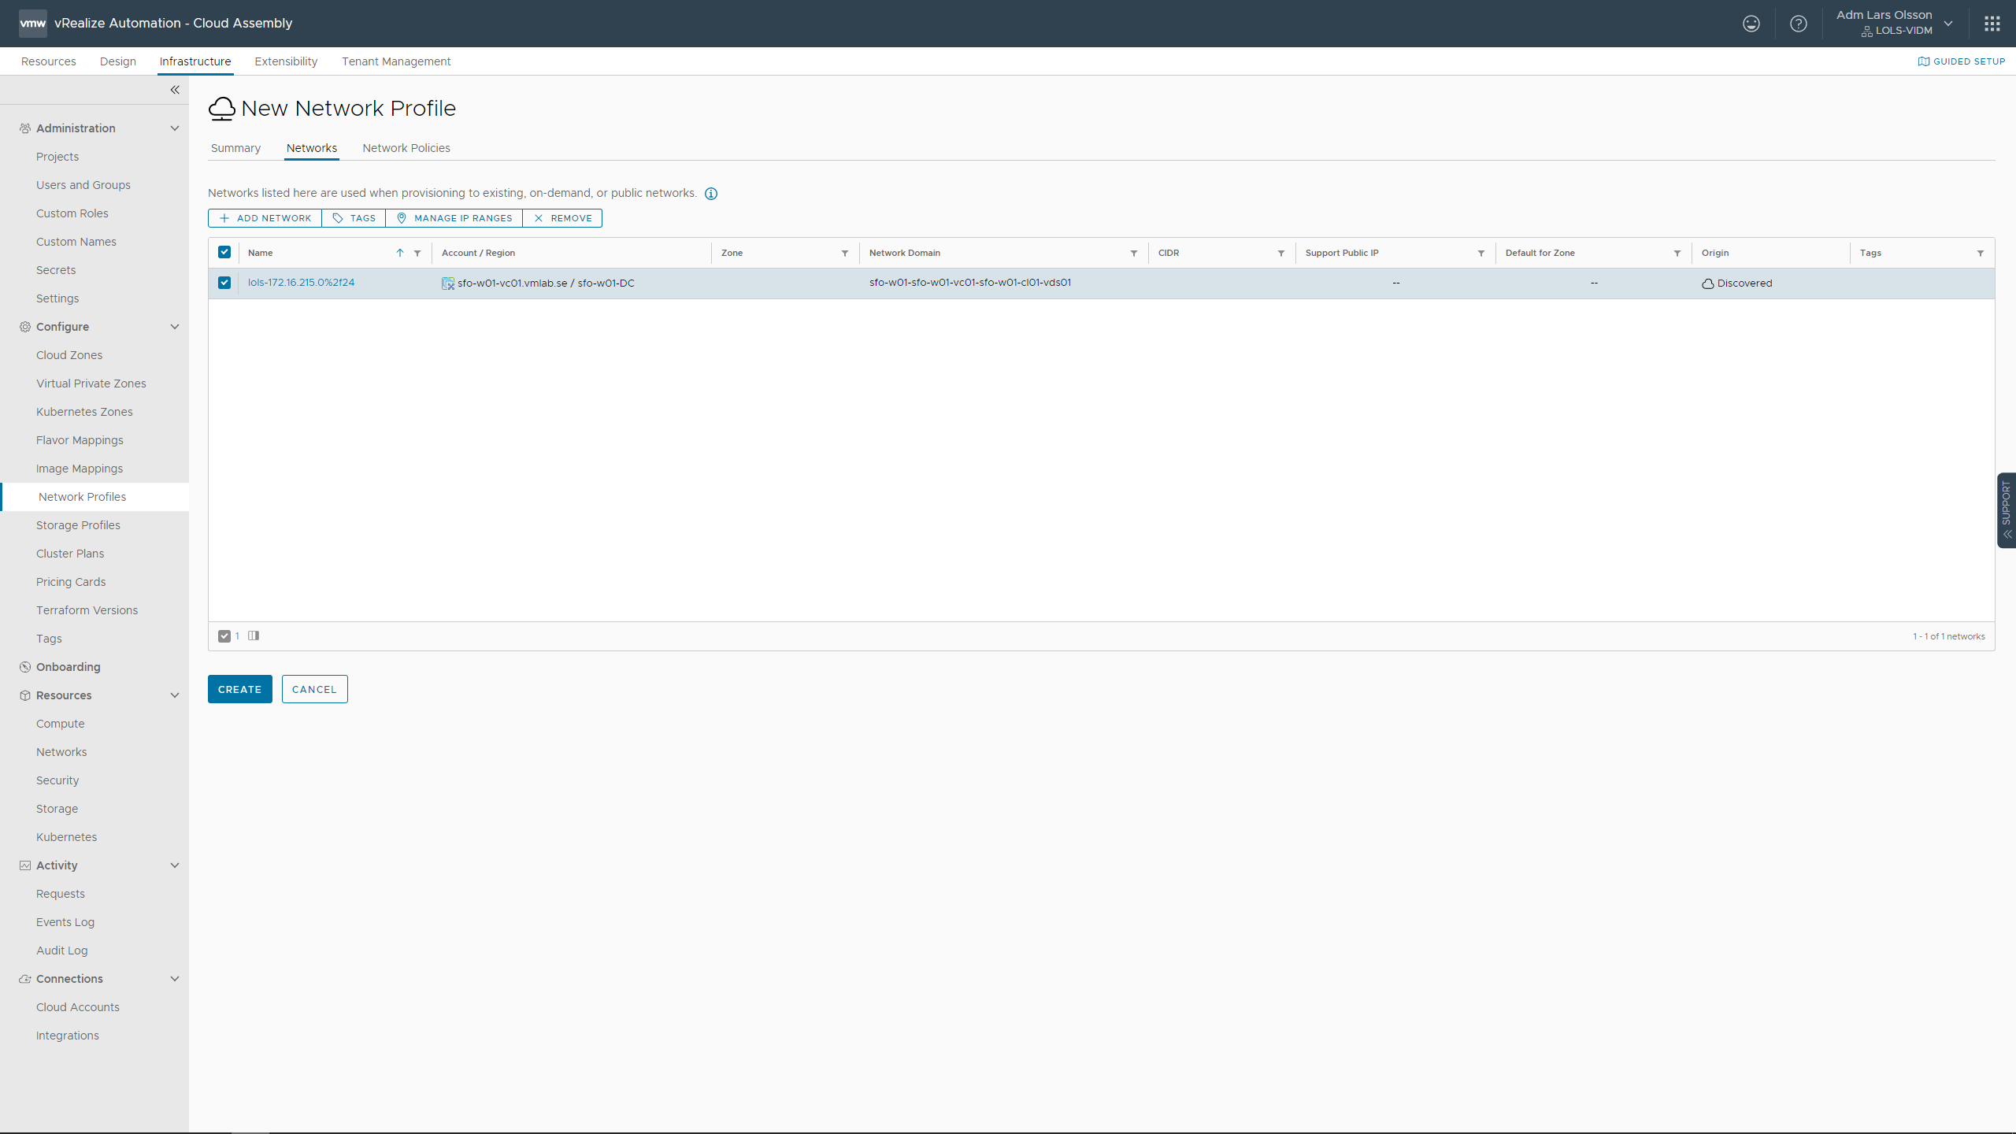
Task: Filter the Name column
Action: click(417, 254)
